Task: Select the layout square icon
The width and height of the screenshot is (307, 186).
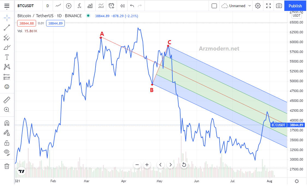Action: [214, 6]
